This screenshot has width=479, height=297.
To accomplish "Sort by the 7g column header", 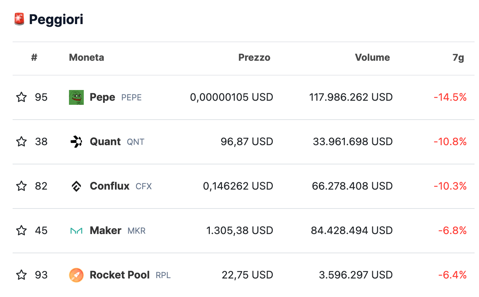I will click(x=458, y=58).
